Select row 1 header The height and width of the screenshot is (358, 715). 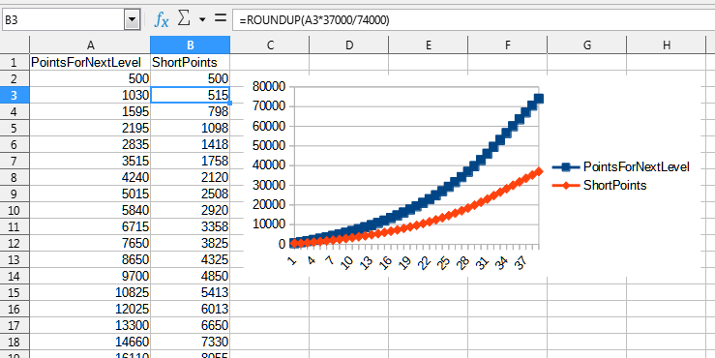coord(15,62)
